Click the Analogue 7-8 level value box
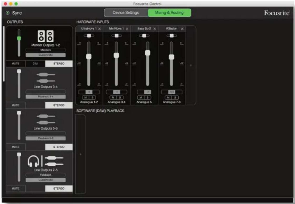Image resolution: width=295 pixels, height=204 pixels. pyautogui.click(x=172, y=92)
